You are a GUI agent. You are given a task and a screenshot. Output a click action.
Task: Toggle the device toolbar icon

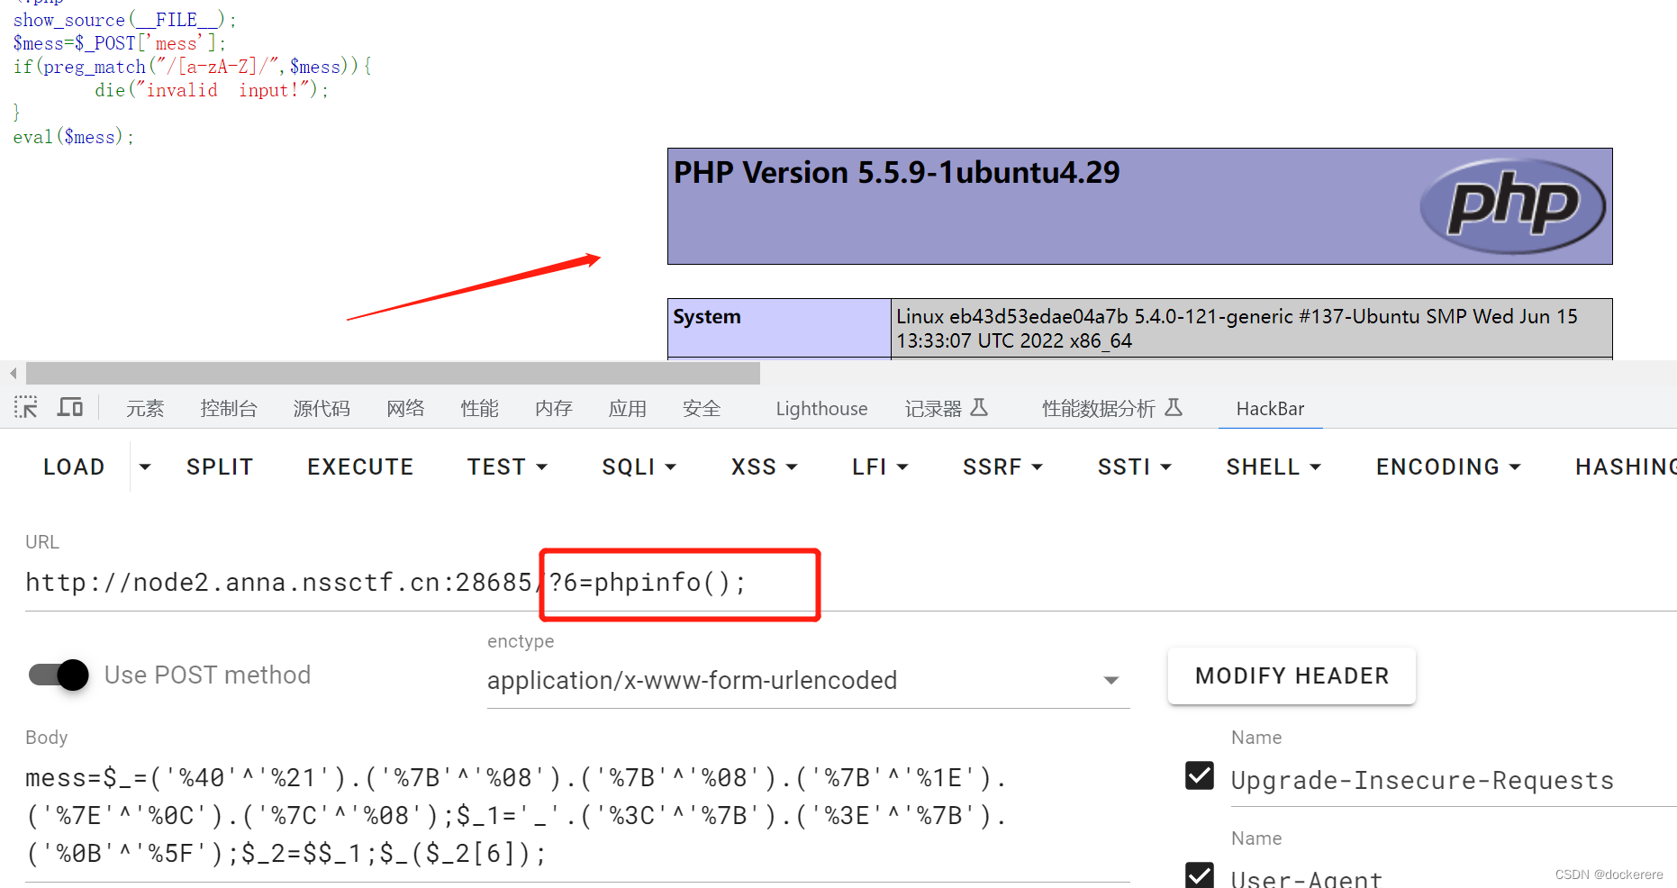coord(70,408)
